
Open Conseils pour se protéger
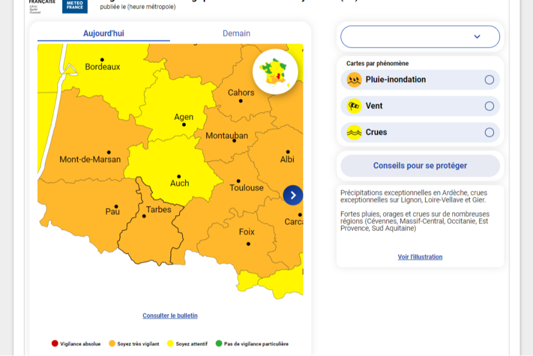pyautogui.click(x=420, y=166)
